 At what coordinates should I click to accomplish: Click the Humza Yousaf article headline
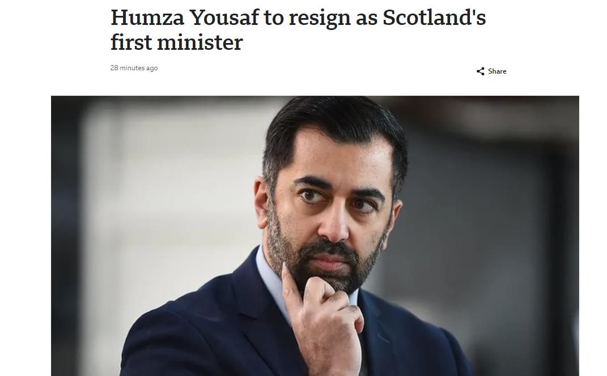click(x=298, y=30)
